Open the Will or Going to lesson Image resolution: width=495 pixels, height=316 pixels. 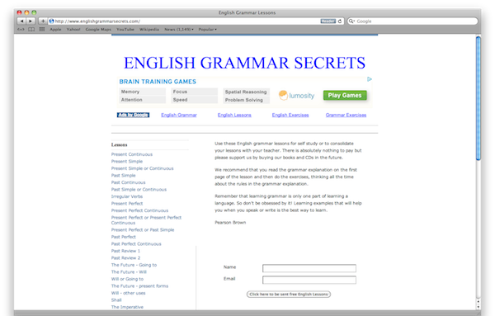[127, 279]
